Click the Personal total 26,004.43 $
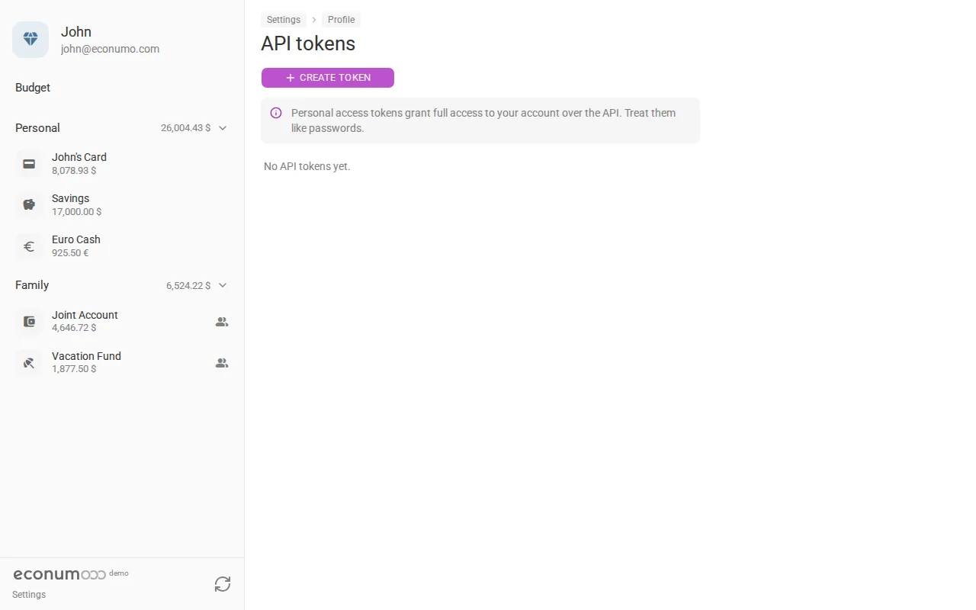This screenshot has height=610, width=976. click(x=185, y=128)
